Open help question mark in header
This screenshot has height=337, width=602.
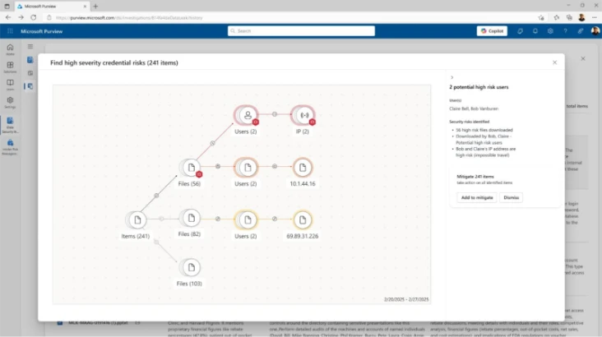(565, 31)
